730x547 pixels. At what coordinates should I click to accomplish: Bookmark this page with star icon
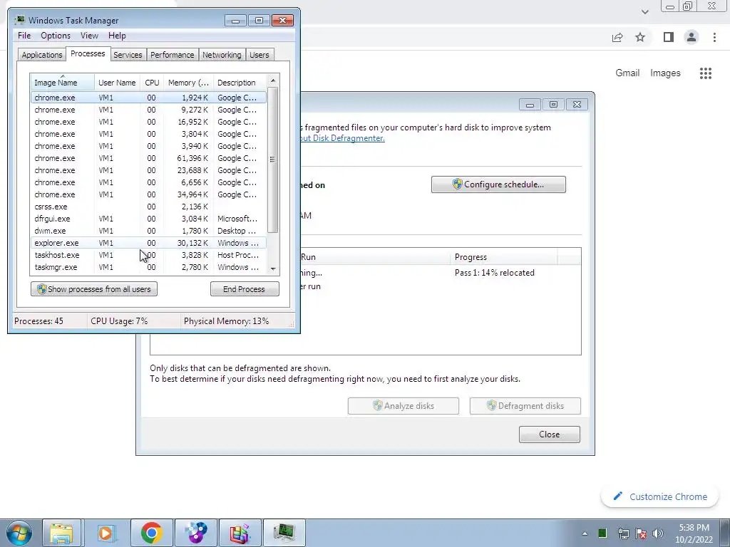click(x=640, y=37)
